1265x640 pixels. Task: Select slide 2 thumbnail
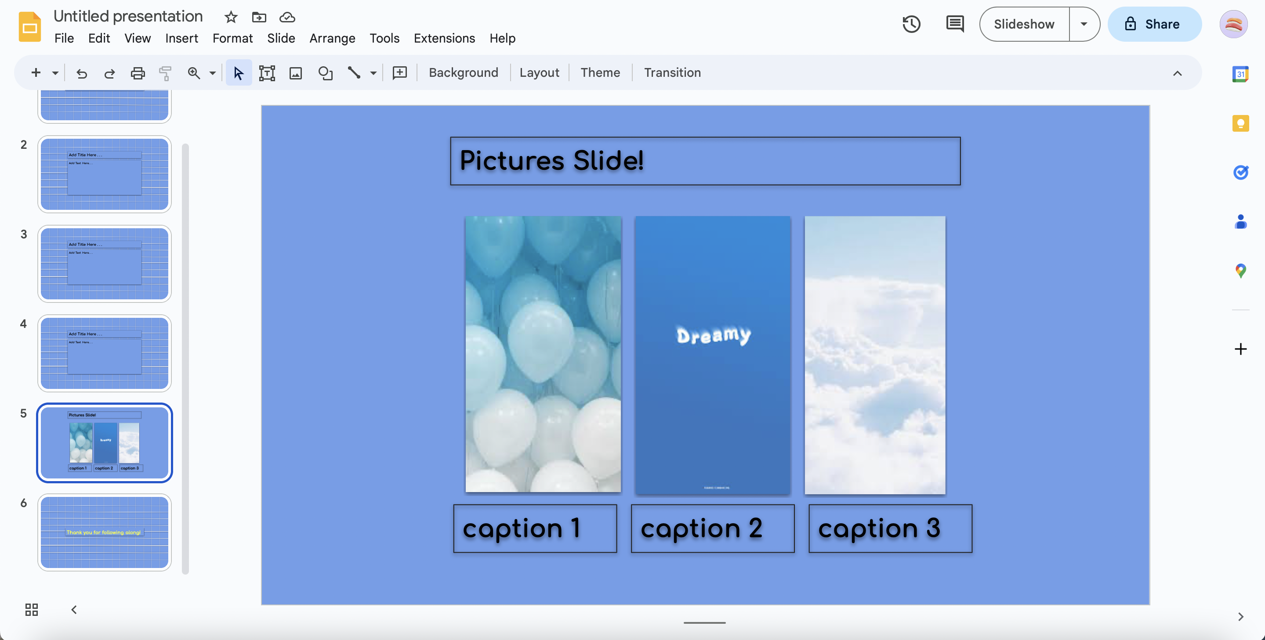click(105, 174)
